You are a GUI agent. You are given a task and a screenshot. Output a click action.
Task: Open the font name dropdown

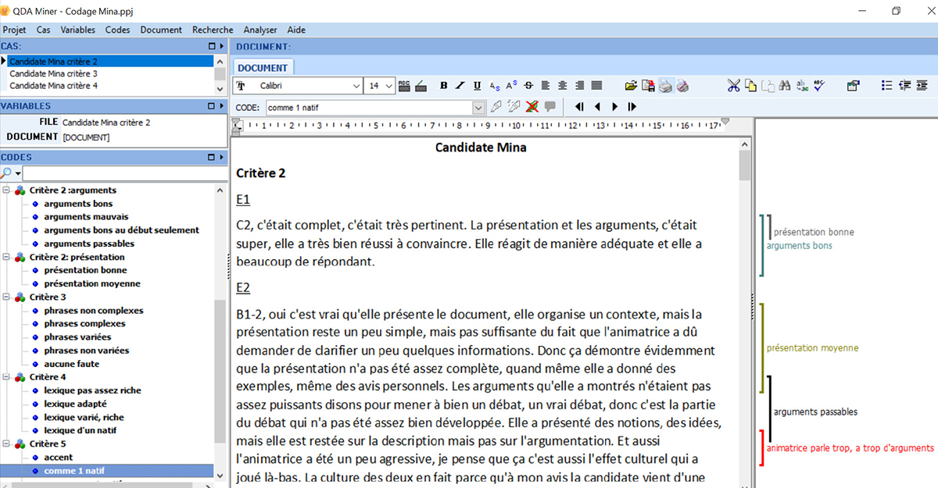[357, 86]
